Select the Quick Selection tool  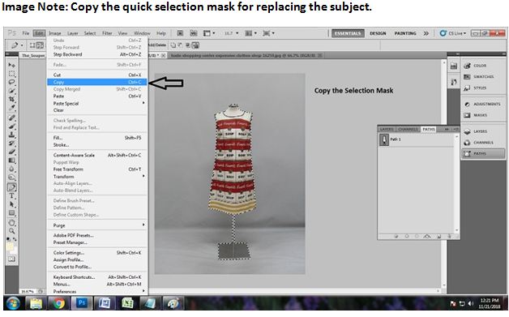click(11, 91)
